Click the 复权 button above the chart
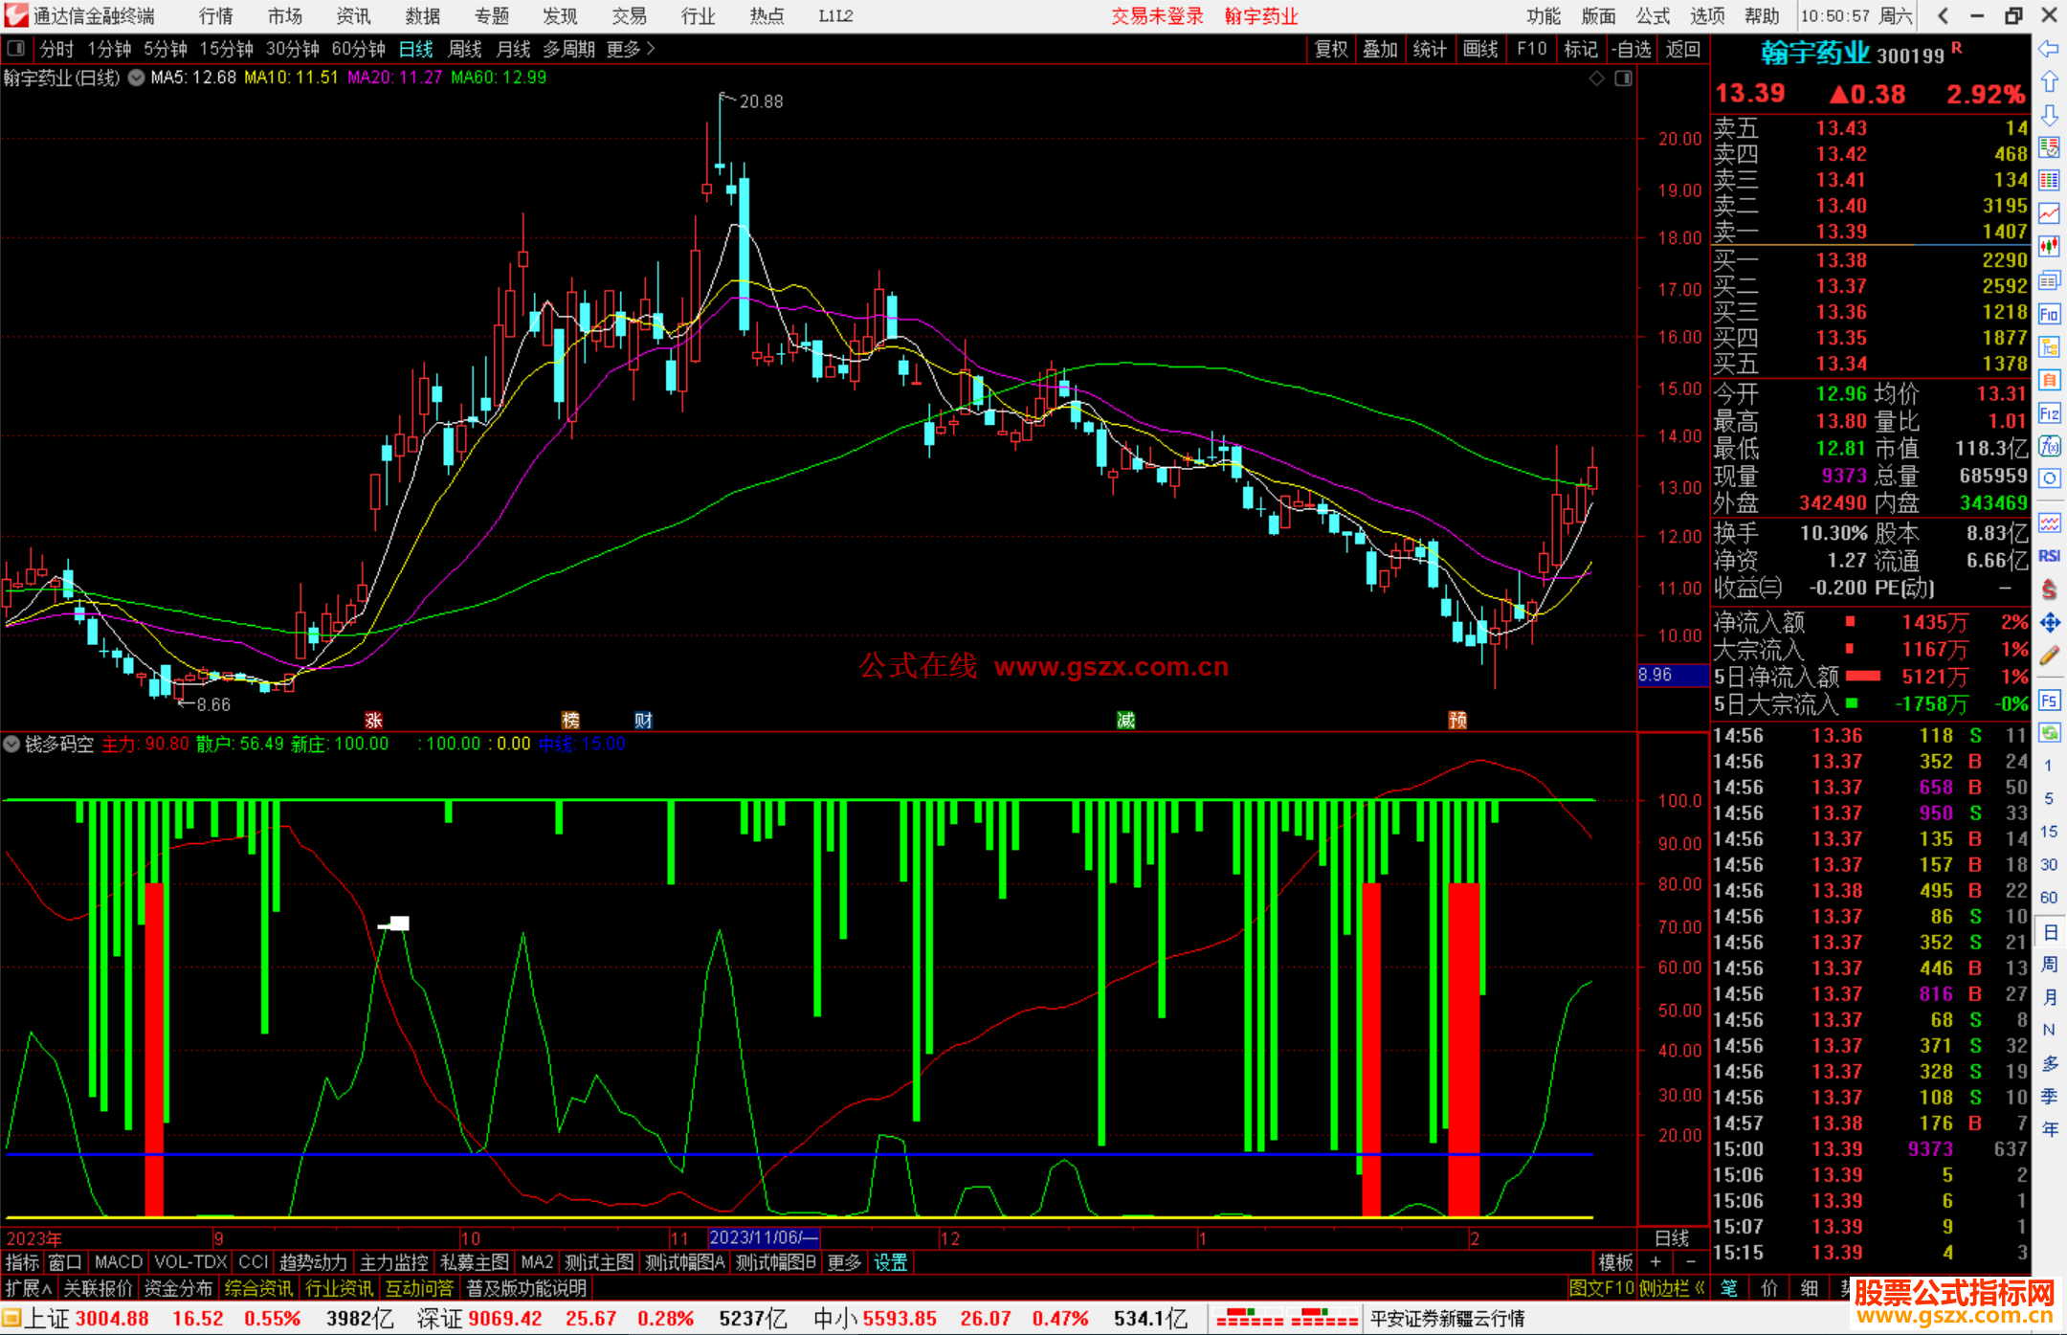 tap(1331, 49)
